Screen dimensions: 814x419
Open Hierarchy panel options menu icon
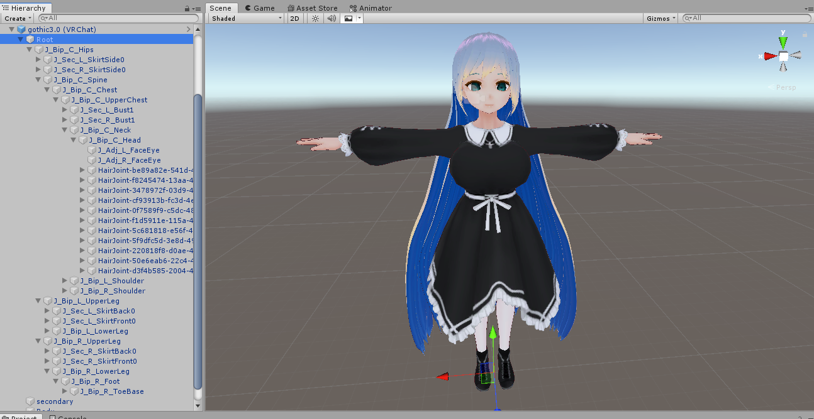point(196,8)
